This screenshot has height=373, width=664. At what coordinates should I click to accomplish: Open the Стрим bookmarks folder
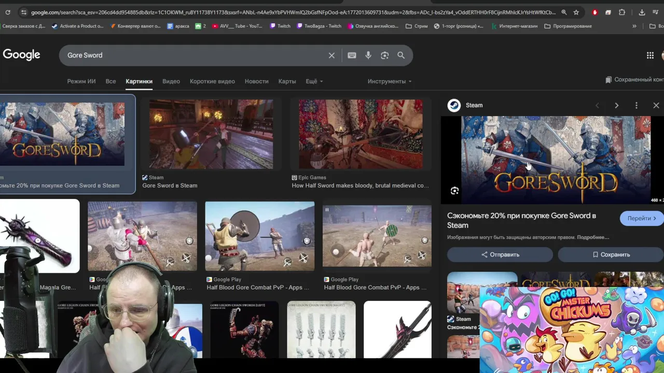click(x=417, y=26)
